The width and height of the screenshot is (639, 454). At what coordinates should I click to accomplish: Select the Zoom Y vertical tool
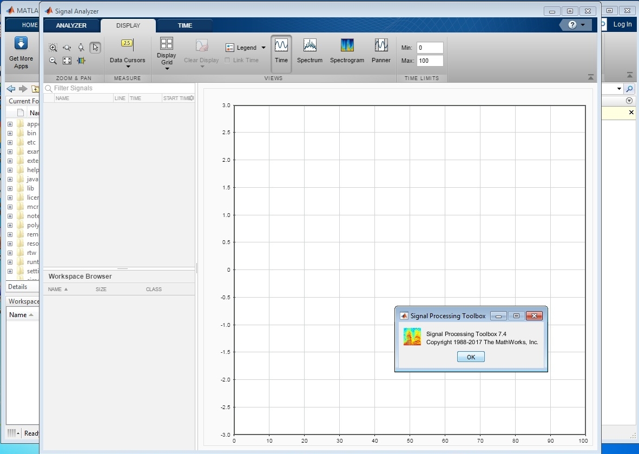[x=81, y=48]
